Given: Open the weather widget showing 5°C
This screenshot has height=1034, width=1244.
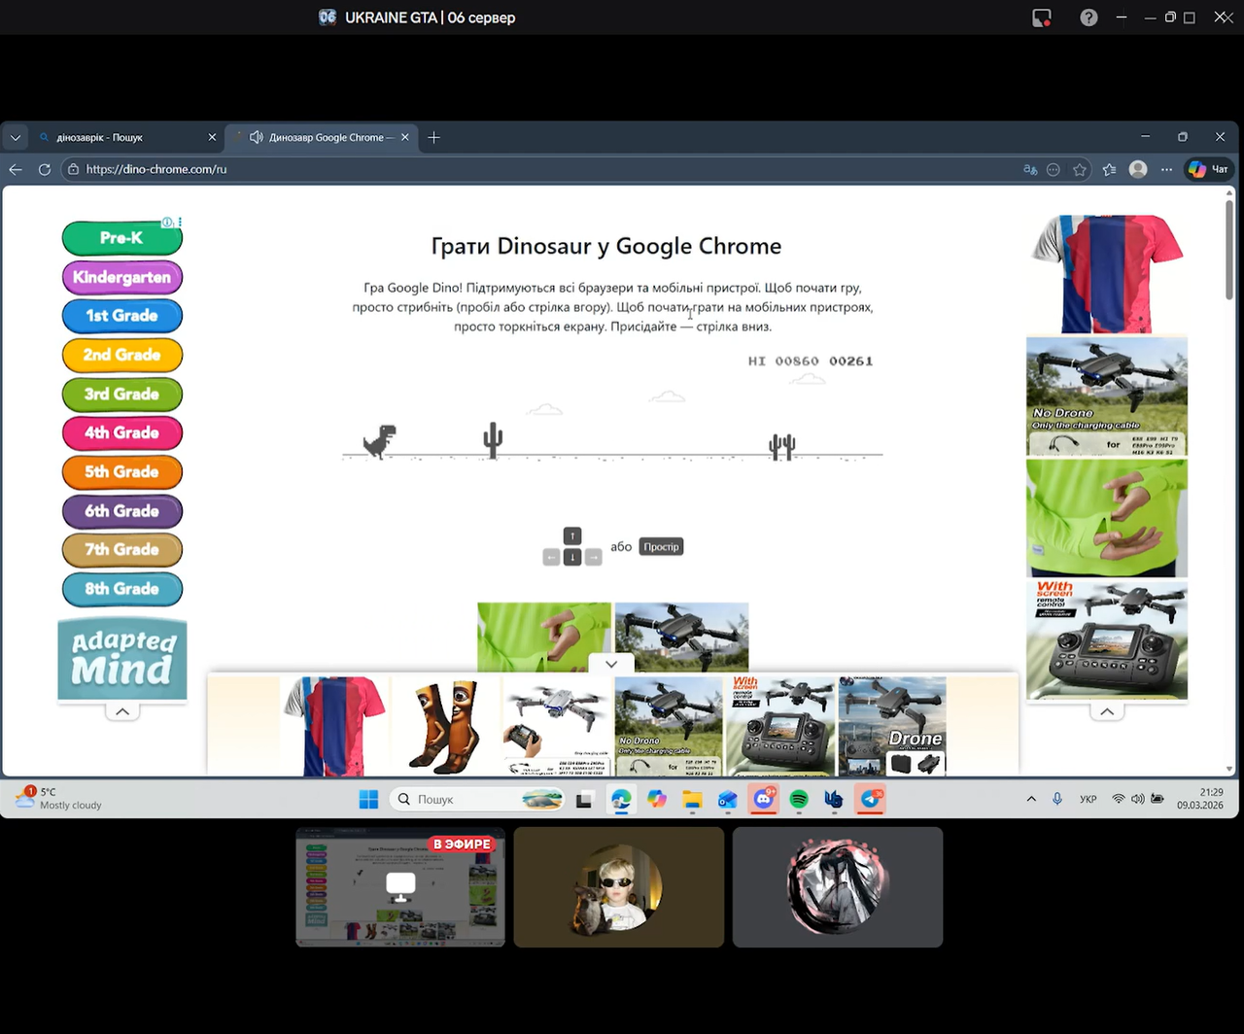Looking at the screenshot, I should click(x=59, y=799).
